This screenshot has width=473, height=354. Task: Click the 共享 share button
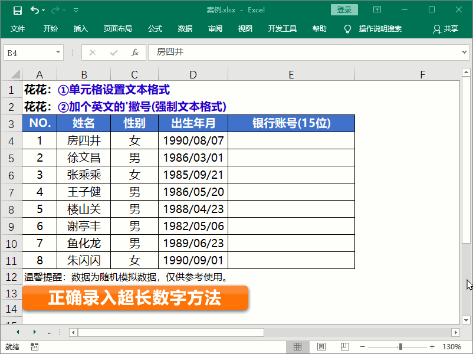click(446, 29)
